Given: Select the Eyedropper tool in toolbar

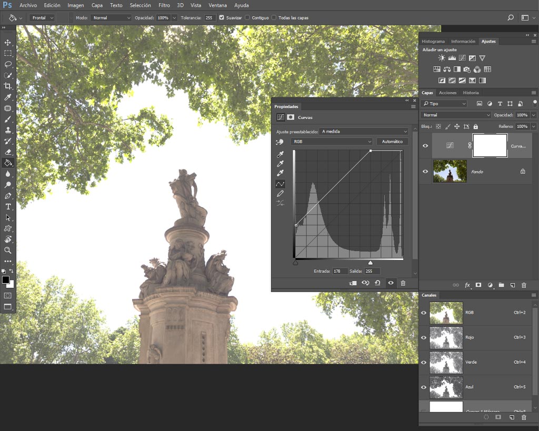Looking at the screenshot, I should (x=7, y=97).
